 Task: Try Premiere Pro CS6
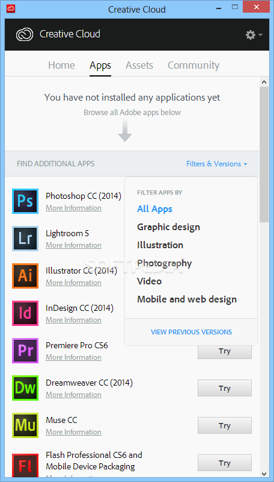tap(225, 351)
